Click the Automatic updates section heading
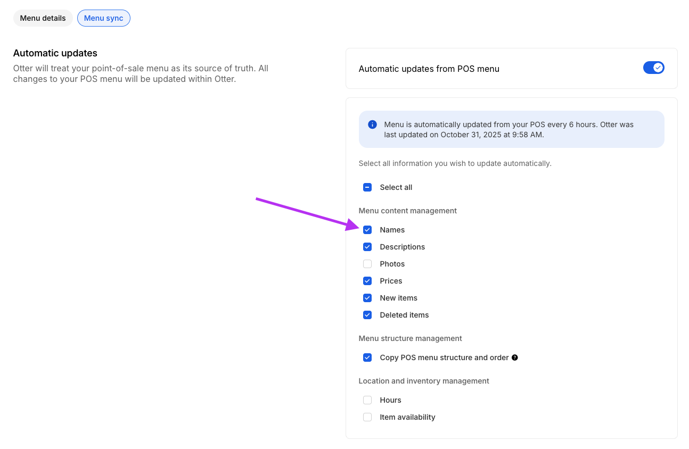The height and width of the screenshot is (449, 689). [55, 53]
